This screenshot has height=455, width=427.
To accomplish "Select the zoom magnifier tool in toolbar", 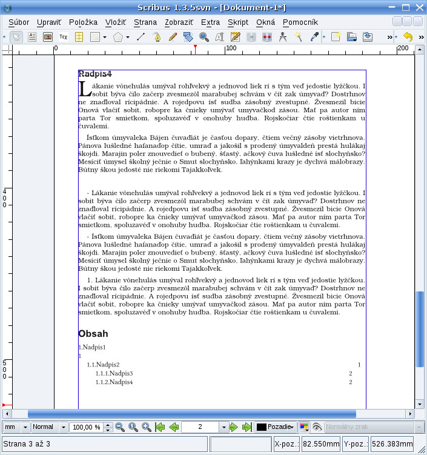I will coord(204,37).
